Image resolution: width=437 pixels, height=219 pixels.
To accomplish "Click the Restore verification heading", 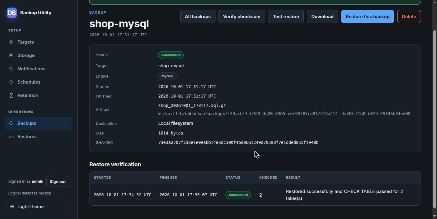I will 115,164.
